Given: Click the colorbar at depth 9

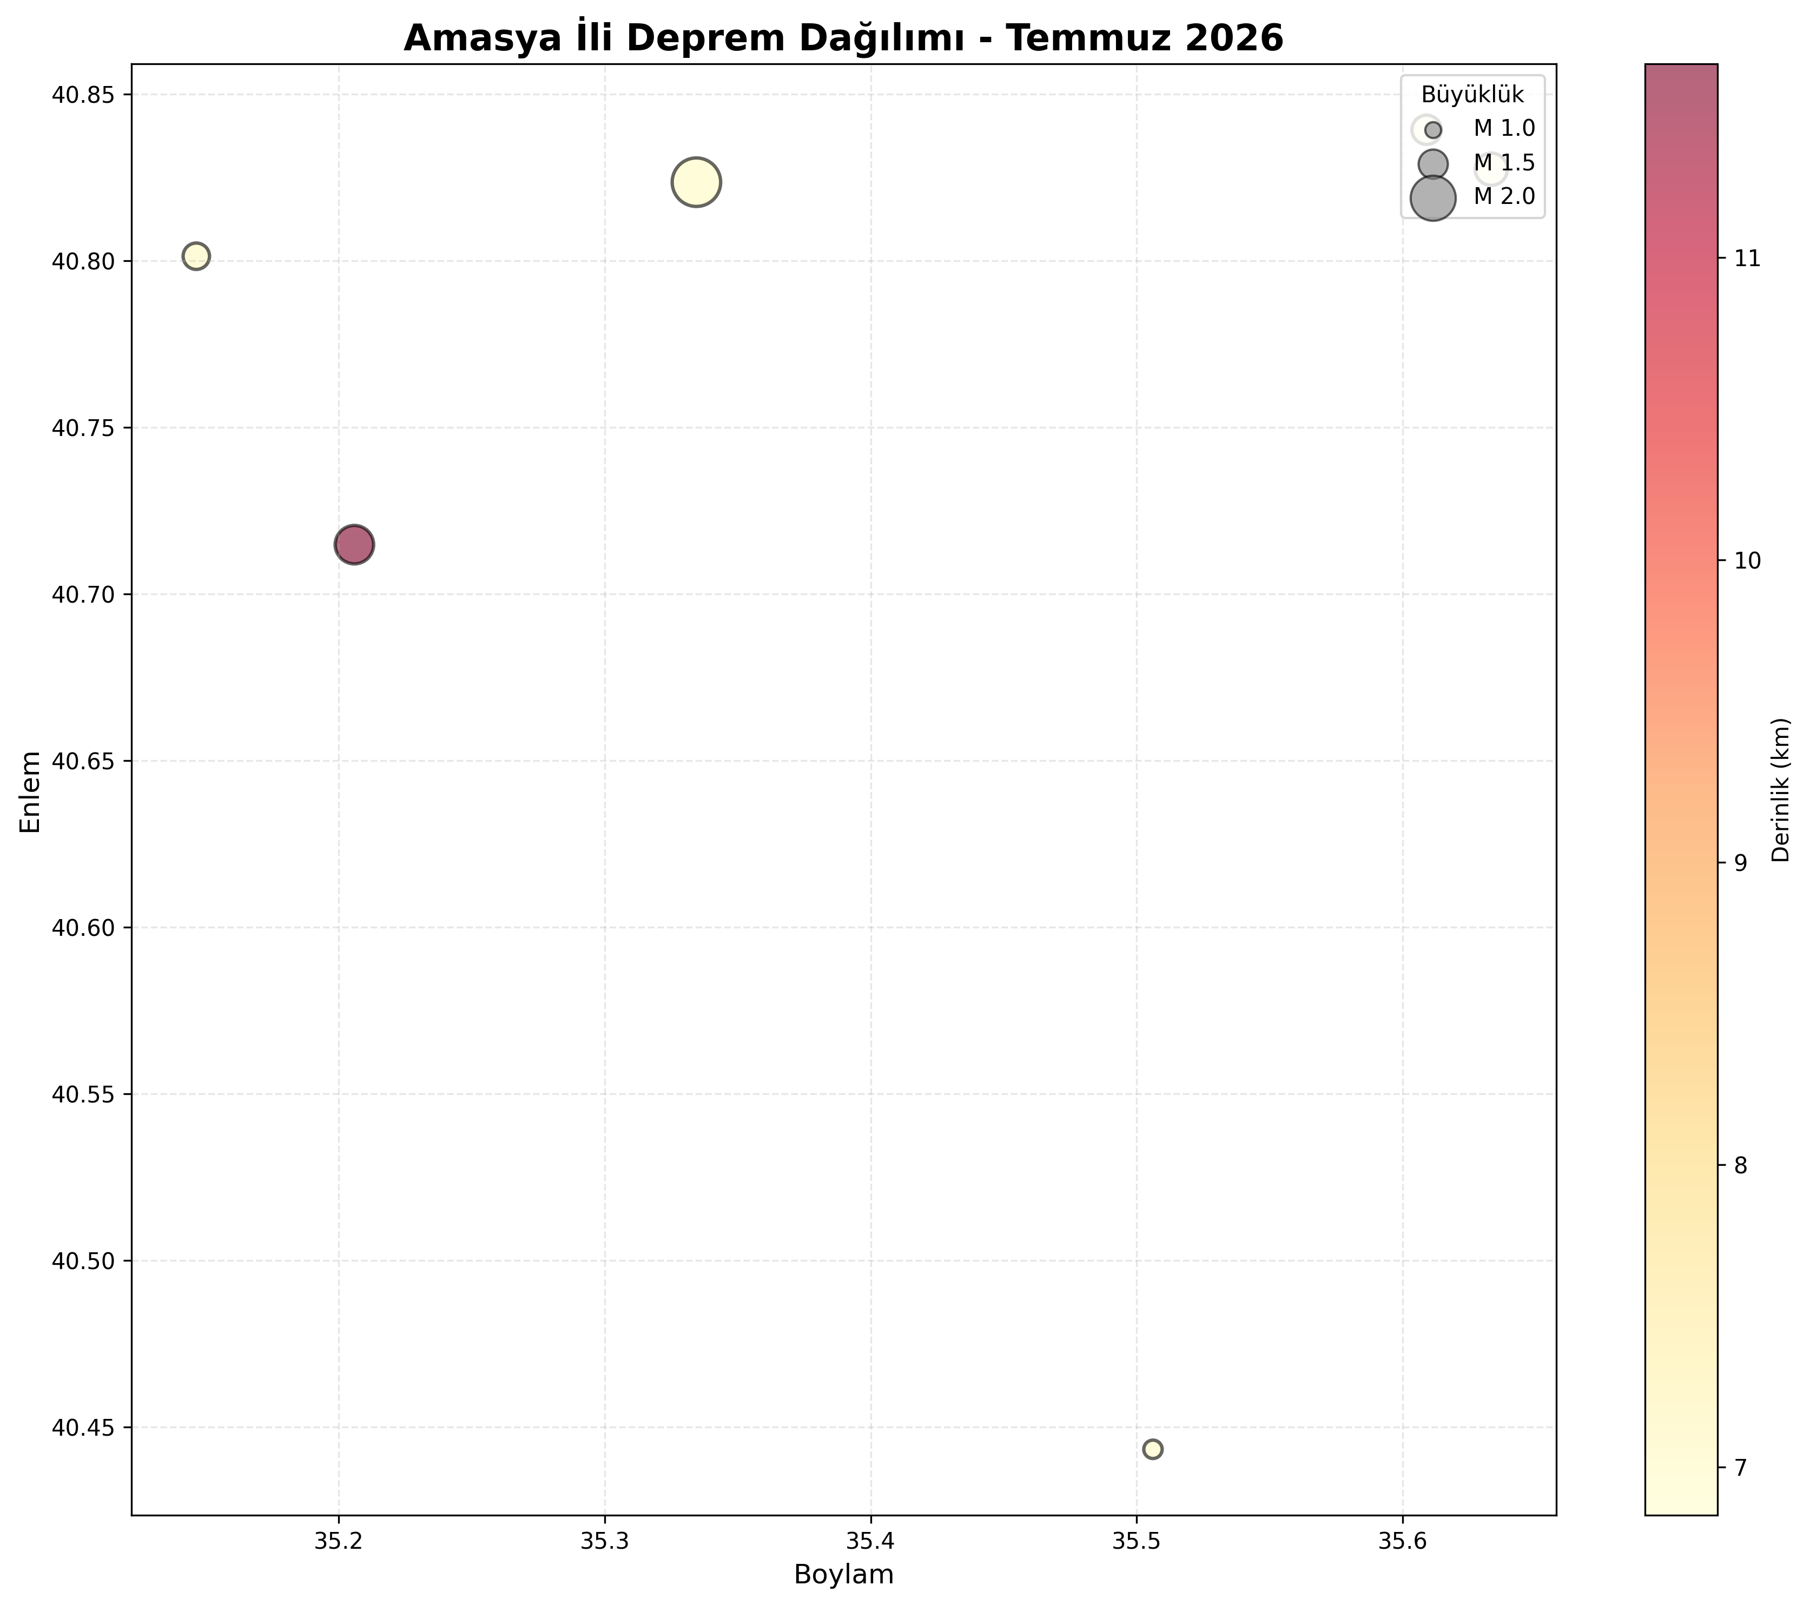Looking at the screenshot, I should (1681, 863).
